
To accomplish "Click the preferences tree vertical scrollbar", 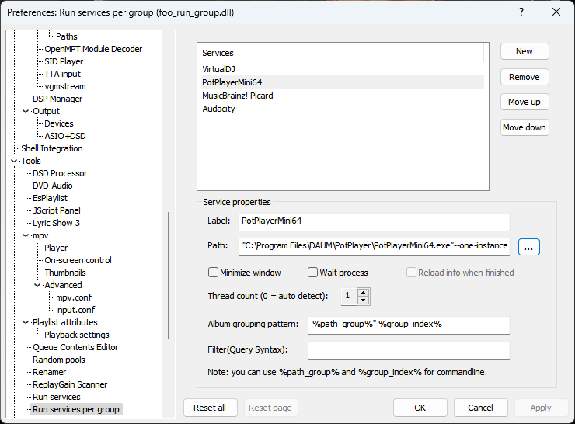I will point(169,276).
